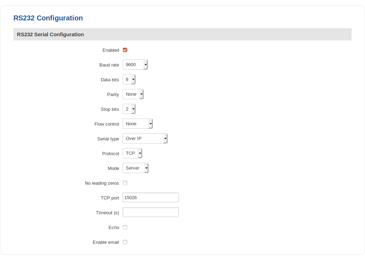This screenshot has width=365, height=260.
Task: Click the No leading zeros label
Action: click(102, 183)
